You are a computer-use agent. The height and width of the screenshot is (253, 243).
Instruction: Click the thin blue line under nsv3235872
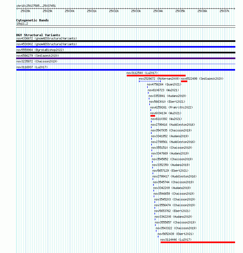pos(126,64)
